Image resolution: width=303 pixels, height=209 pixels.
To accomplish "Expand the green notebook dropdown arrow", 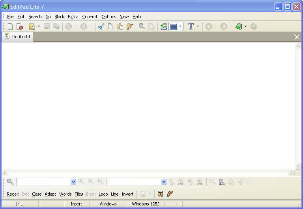I will pos(246,26).
